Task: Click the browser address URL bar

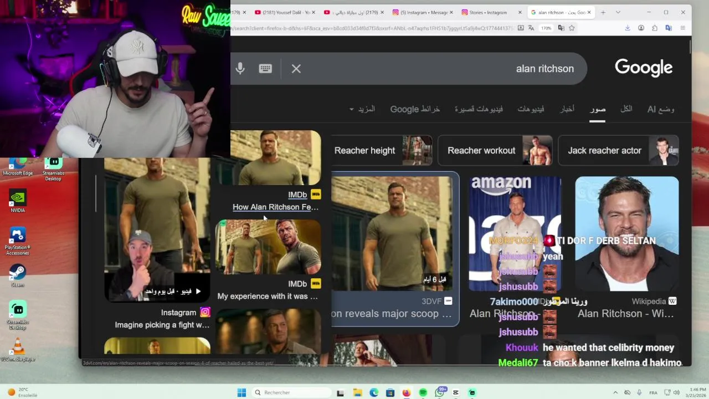Action: pos(372,28)
